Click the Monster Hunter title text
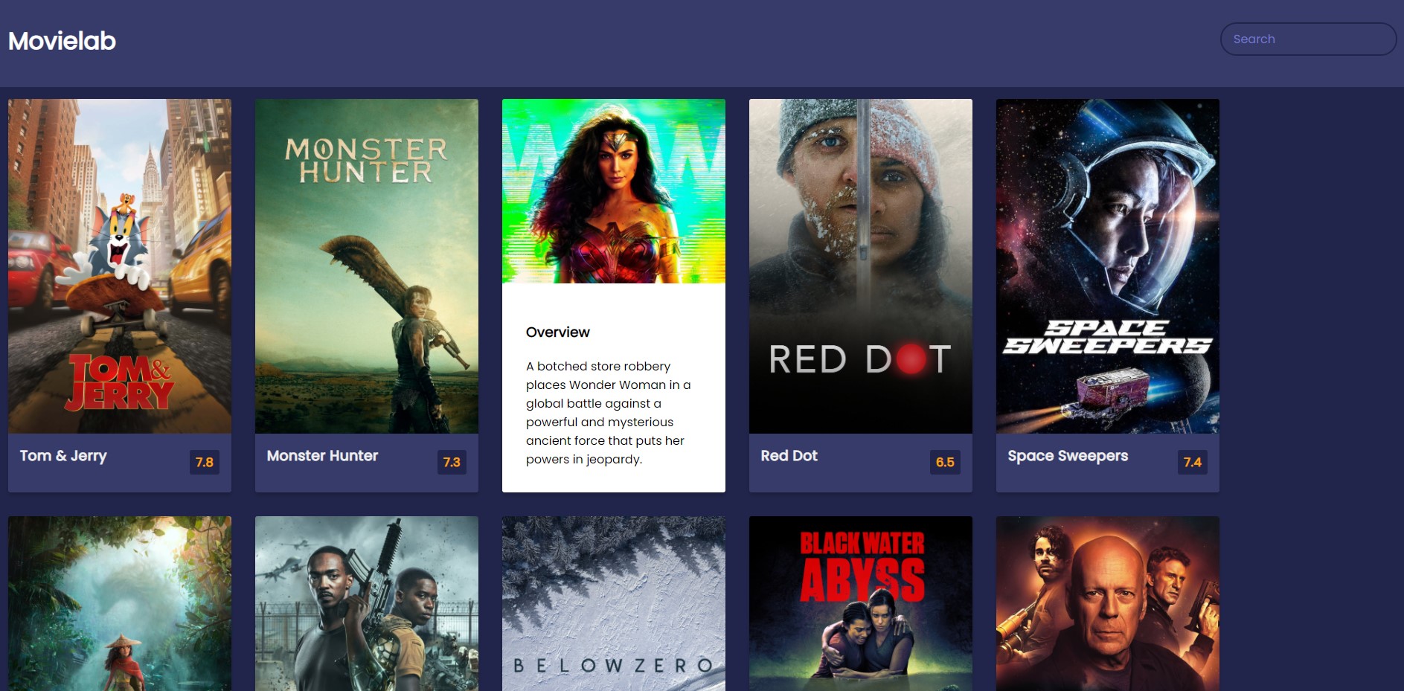Image resolution: width=1404 pixels, height=691 pixels. point(322,455)
